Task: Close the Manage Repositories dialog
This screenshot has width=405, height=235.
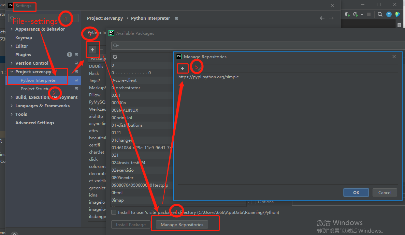Action: tap(394, 57)
